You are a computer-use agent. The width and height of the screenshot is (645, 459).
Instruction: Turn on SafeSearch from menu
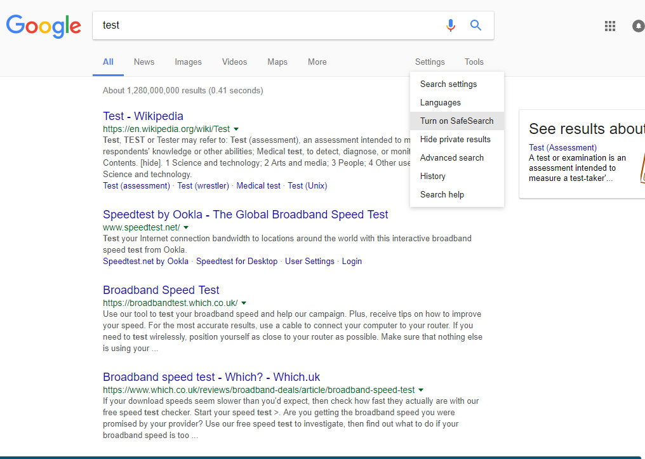[457, 121]
